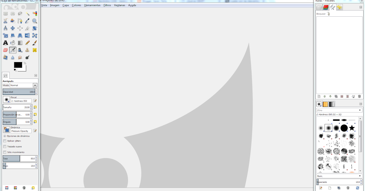Image resolution: width=365 pixels, height=191 pixels.
Task: Choose the Text tool
Action: click(x=5, y=42)
